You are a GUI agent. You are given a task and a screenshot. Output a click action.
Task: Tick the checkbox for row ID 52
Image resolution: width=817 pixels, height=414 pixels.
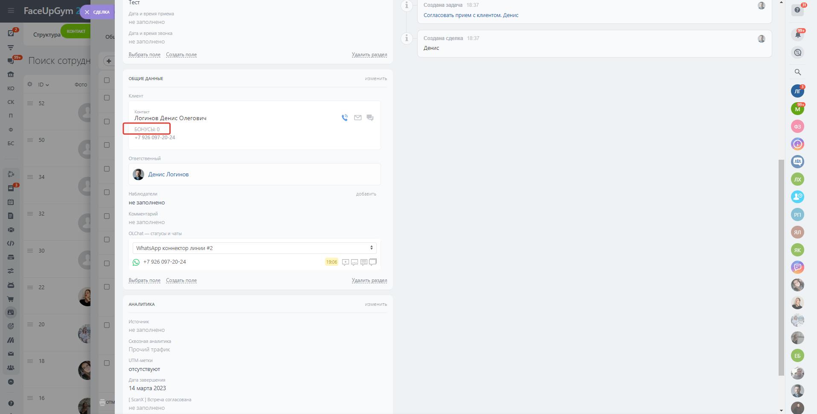[107, 98]
